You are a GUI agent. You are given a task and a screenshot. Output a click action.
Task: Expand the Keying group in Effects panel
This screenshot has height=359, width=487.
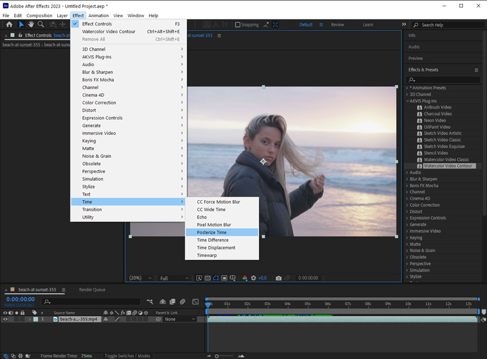tap(407, 238)
